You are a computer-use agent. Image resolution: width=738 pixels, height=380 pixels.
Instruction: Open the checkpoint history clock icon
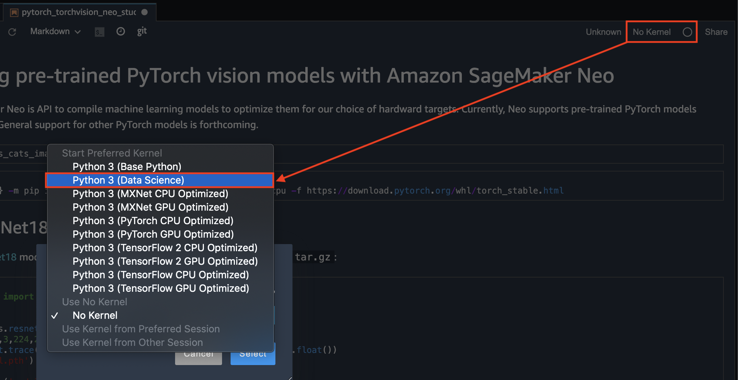point(121,32)
